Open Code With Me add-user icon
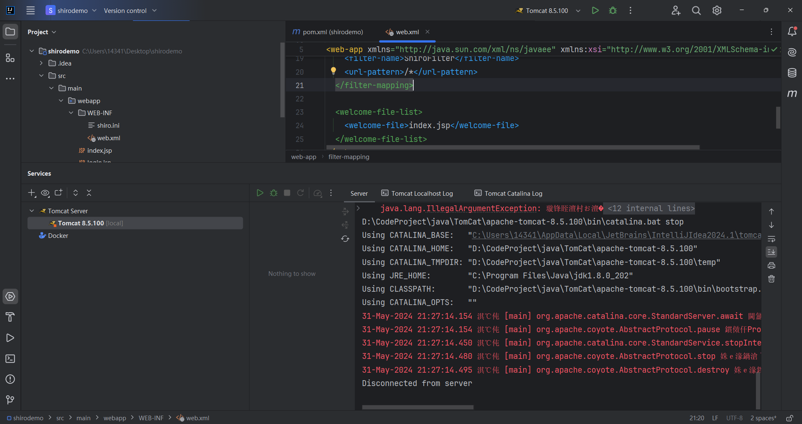The width and height of the screenshot is (802, 424). (x=676, y=10)
